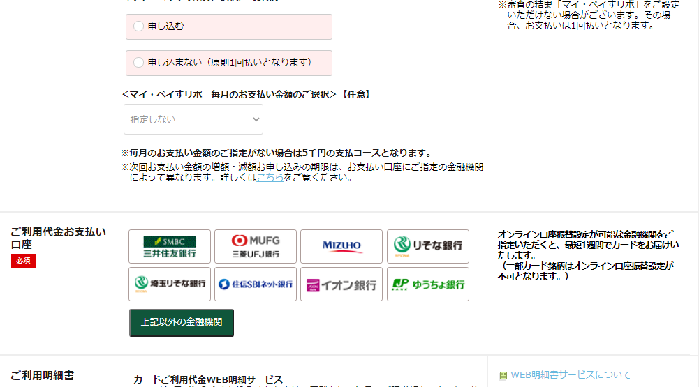Click the オンライン口座振替設定 explanation text
This screenshot has height=387, width=699.
tap(588, 255)
